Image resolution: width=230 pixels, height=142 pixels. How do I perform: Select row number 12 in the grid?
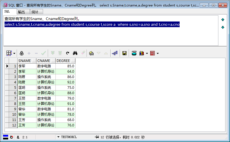13,125
